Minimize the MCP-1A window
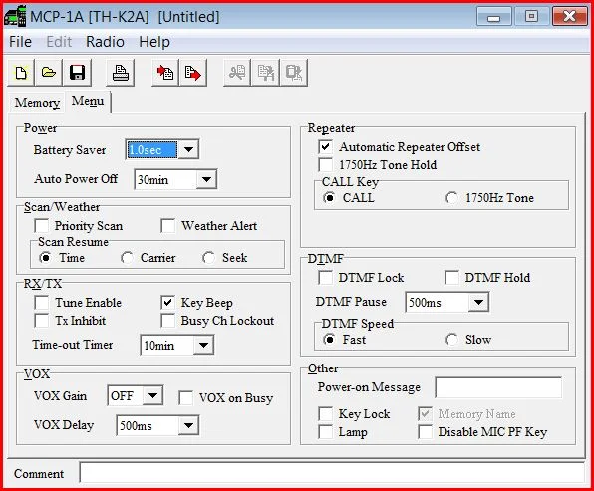This screenshot has height=491, width=594. 493,17
